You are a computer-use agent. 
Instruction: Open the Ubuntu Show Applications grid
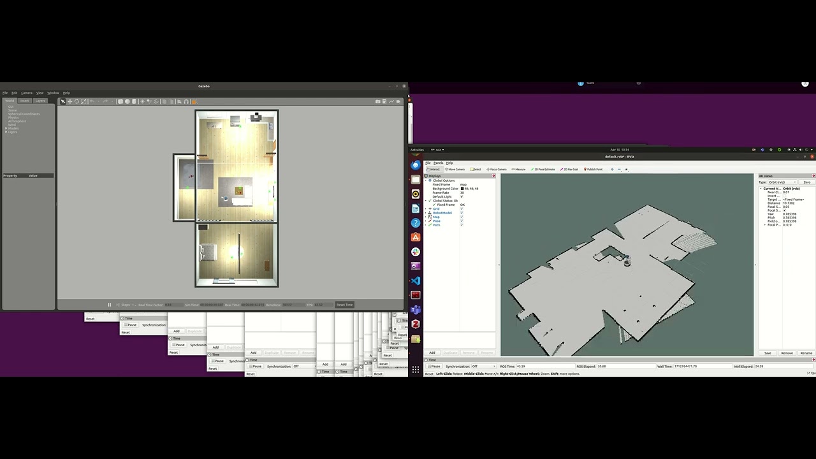pyautogui.click(x=416, y=369)
